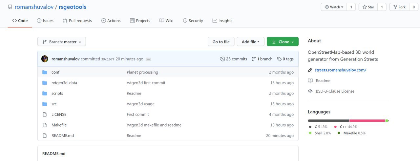This screenshot has width=420, height=161.
Task: Open the green Clone dropdown
Action: (283, 42)
